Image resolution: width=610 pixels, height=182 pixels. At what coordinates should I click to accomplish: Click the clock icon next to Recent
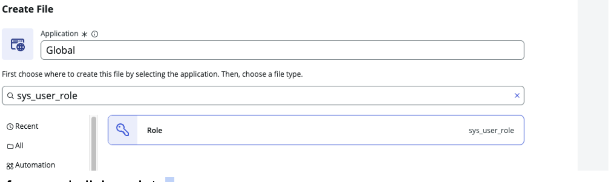pos(10,127)
